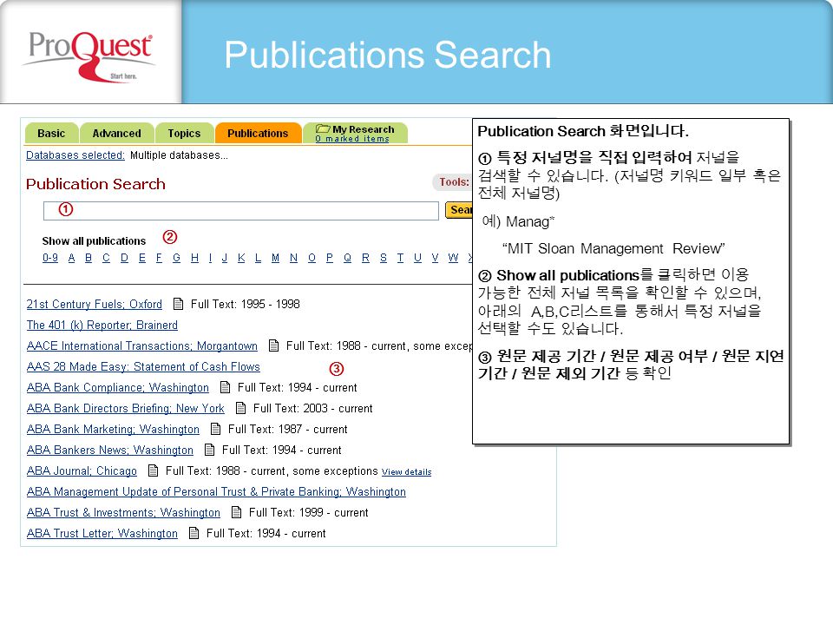Open the Topics tab

click(x=184, y=133)
